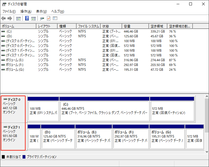Sort by the 容量 column header
The width and height of the screenshot is (209, 167).
(136, 26)
